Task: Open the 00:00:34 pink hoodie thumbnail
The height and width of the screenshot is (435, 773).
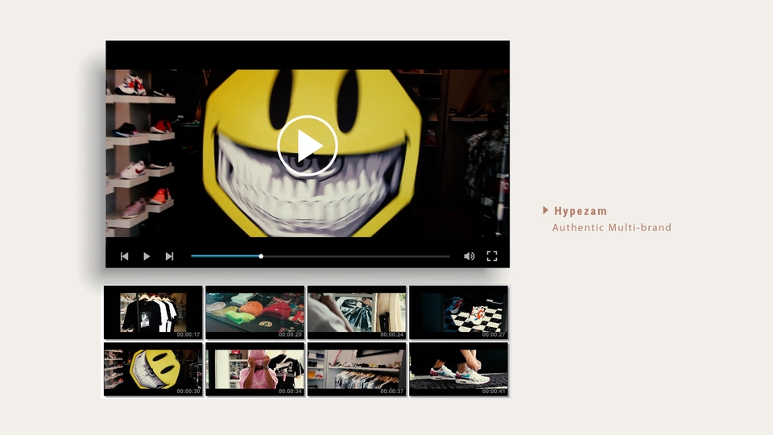Action: point(255,370)
